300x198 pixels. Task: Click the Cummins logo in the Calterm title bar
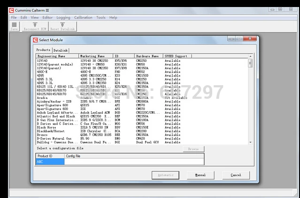click(x=11, y=10)
